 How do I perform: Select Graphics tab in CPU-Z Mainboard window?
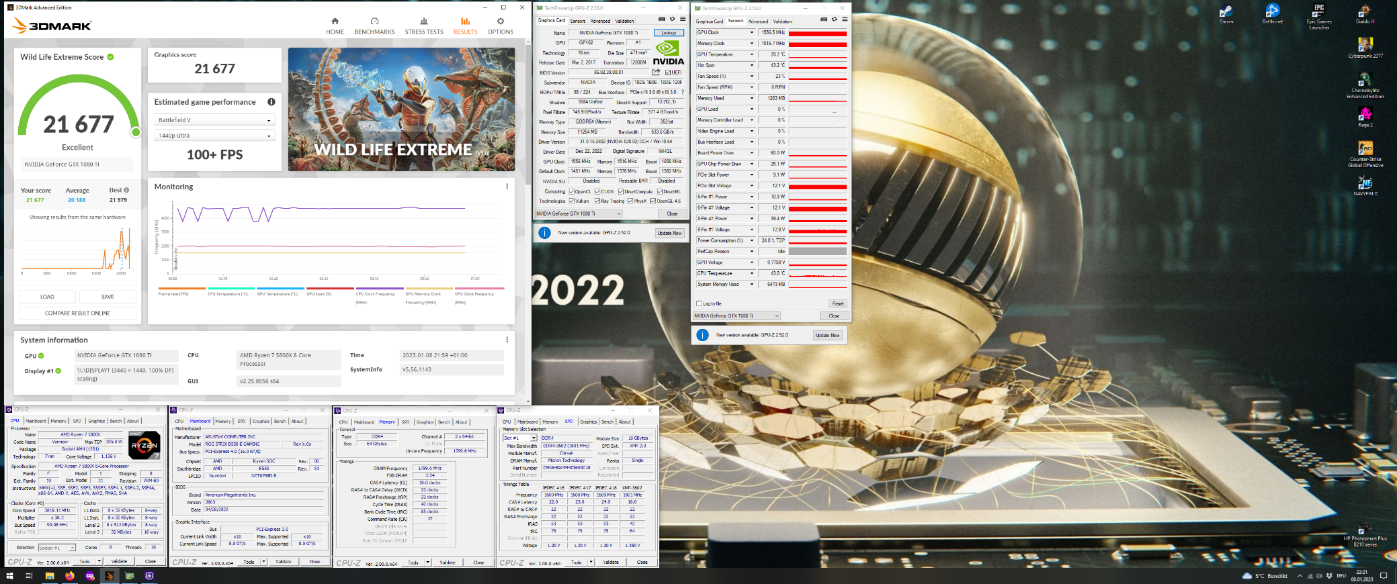click(261, 422)
